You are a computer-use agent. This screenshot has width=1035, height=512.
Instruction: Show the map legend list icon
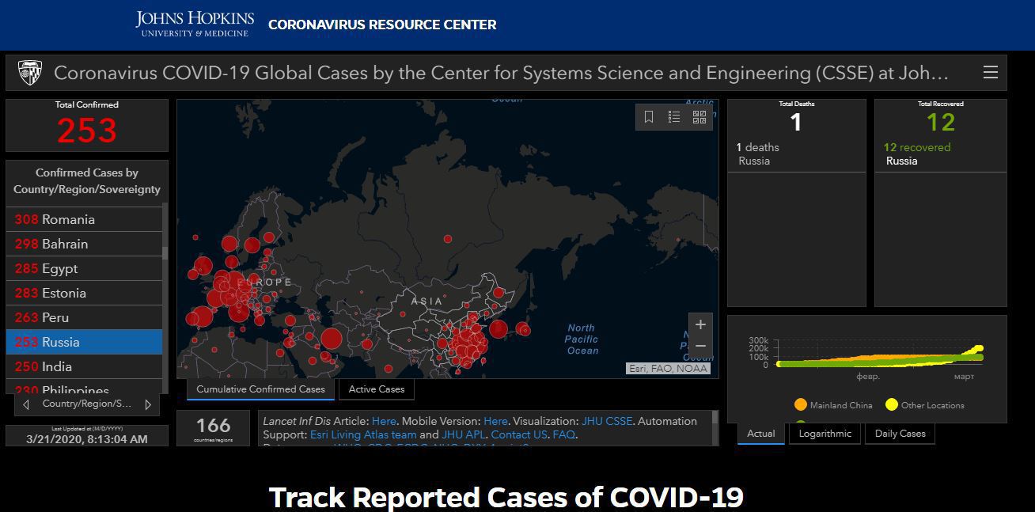[674, 117]
